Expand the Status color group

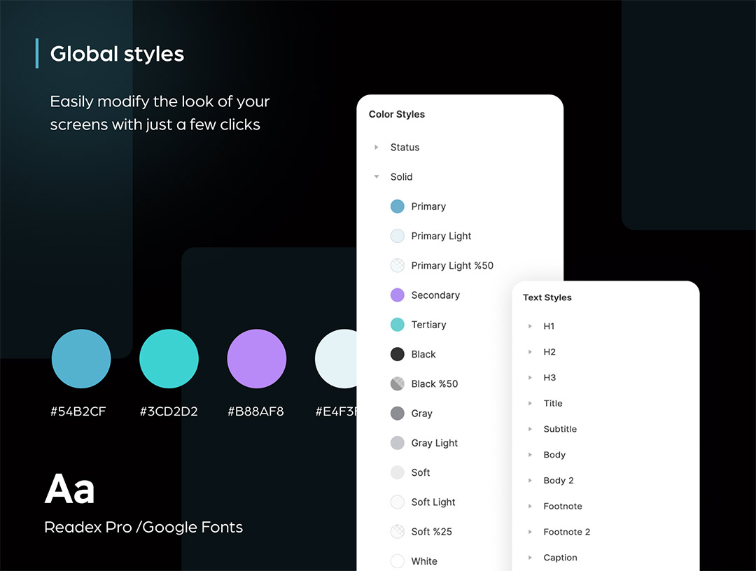click(377, 148)
